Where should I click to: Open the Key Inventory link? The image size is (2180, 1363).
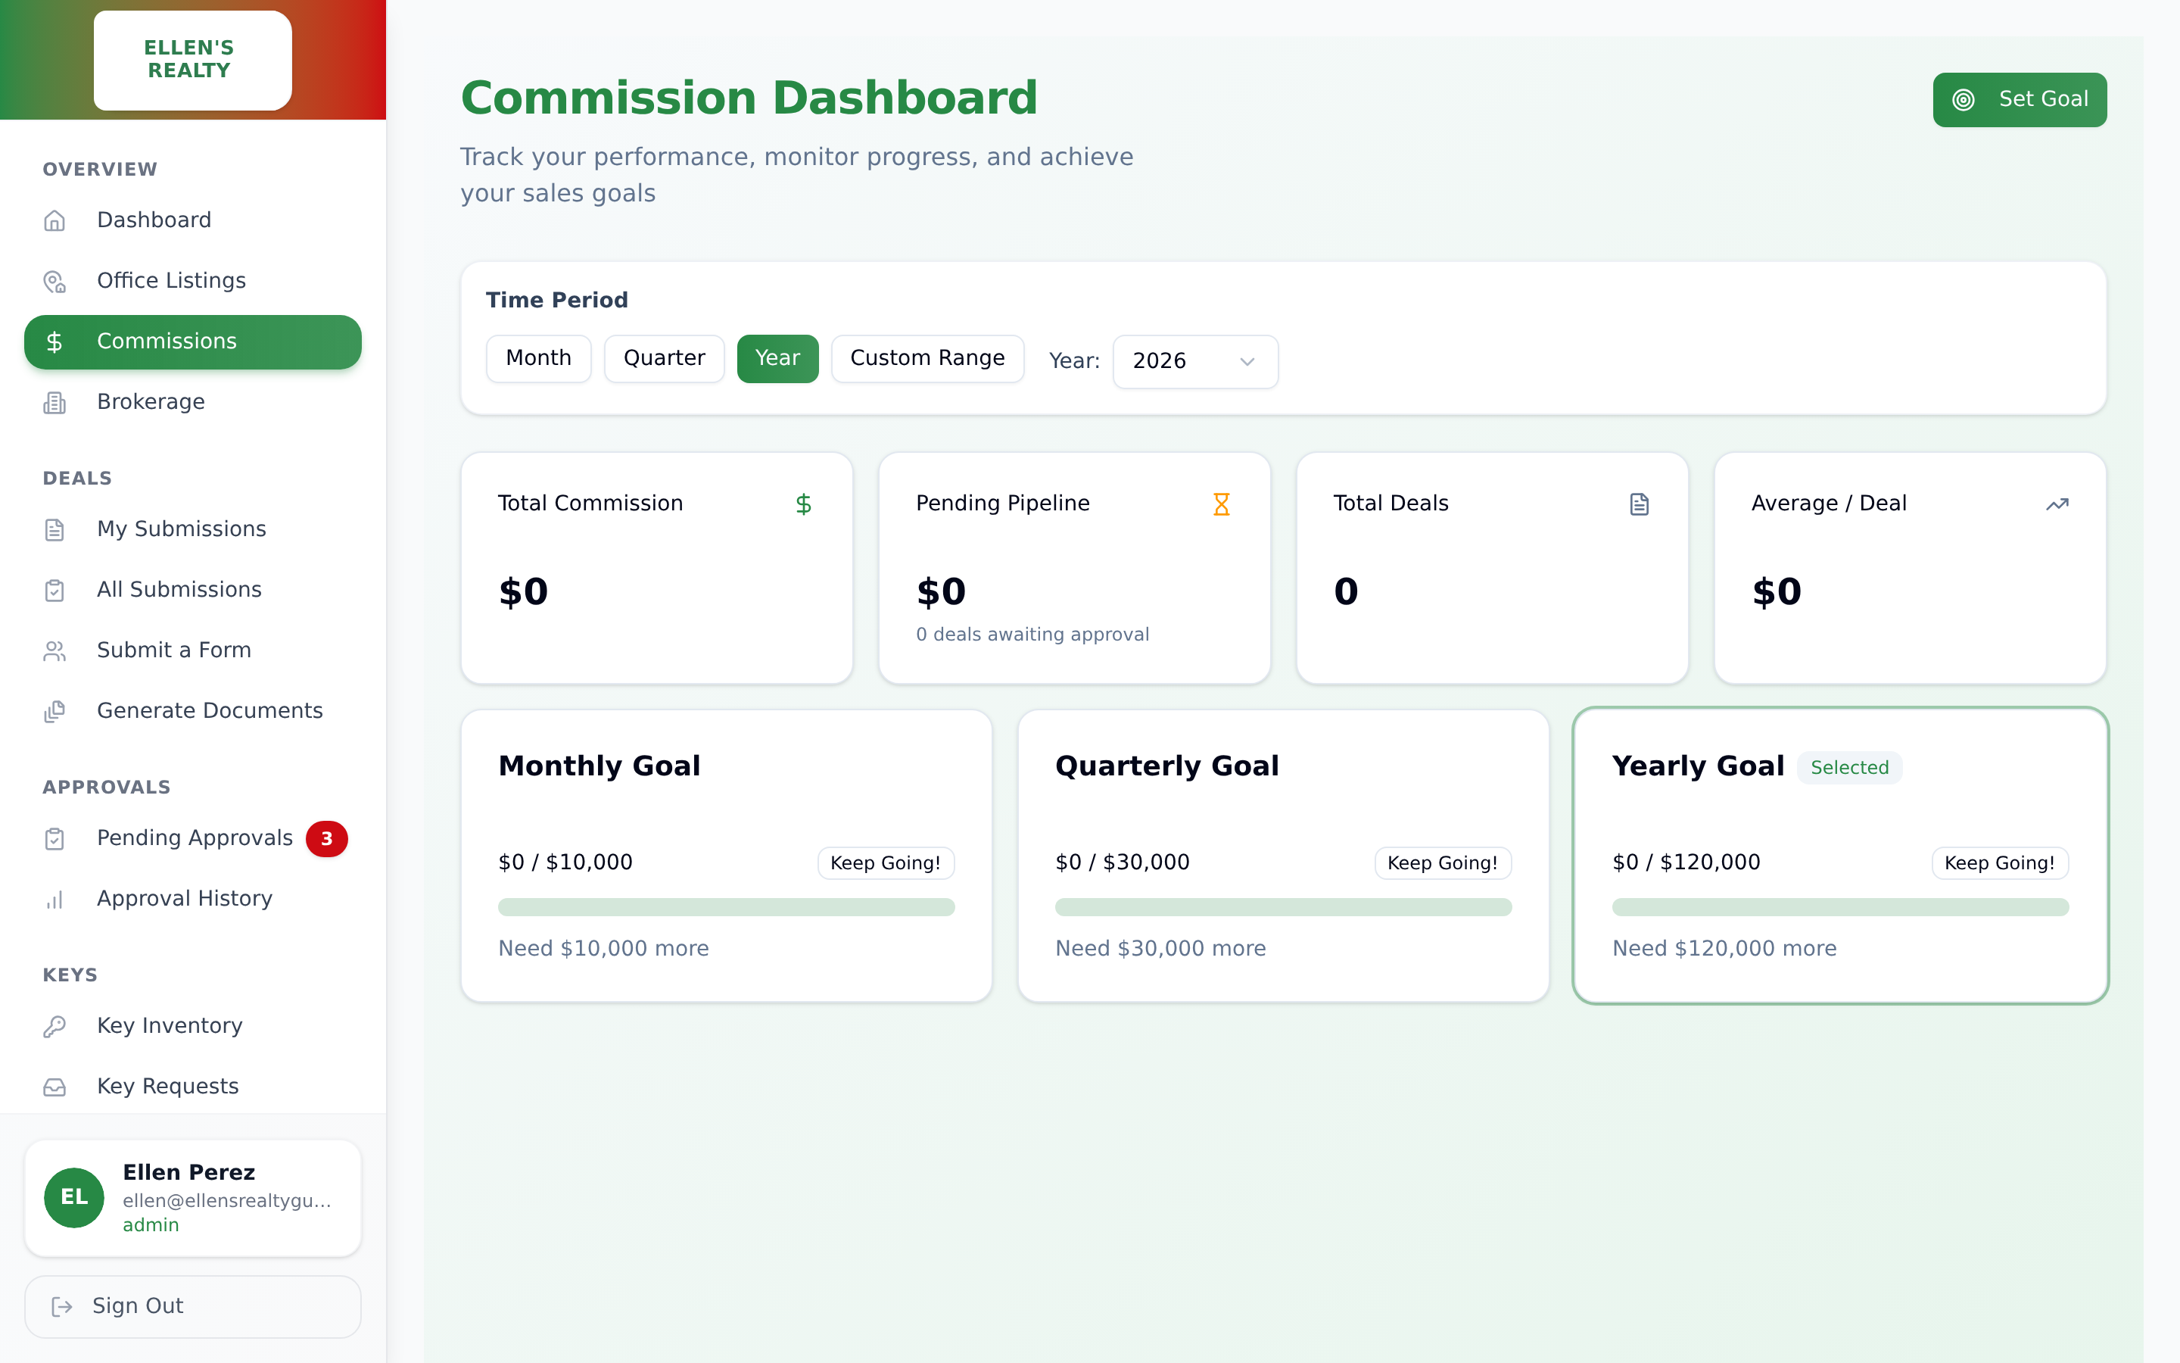[x=193, y=1025]
